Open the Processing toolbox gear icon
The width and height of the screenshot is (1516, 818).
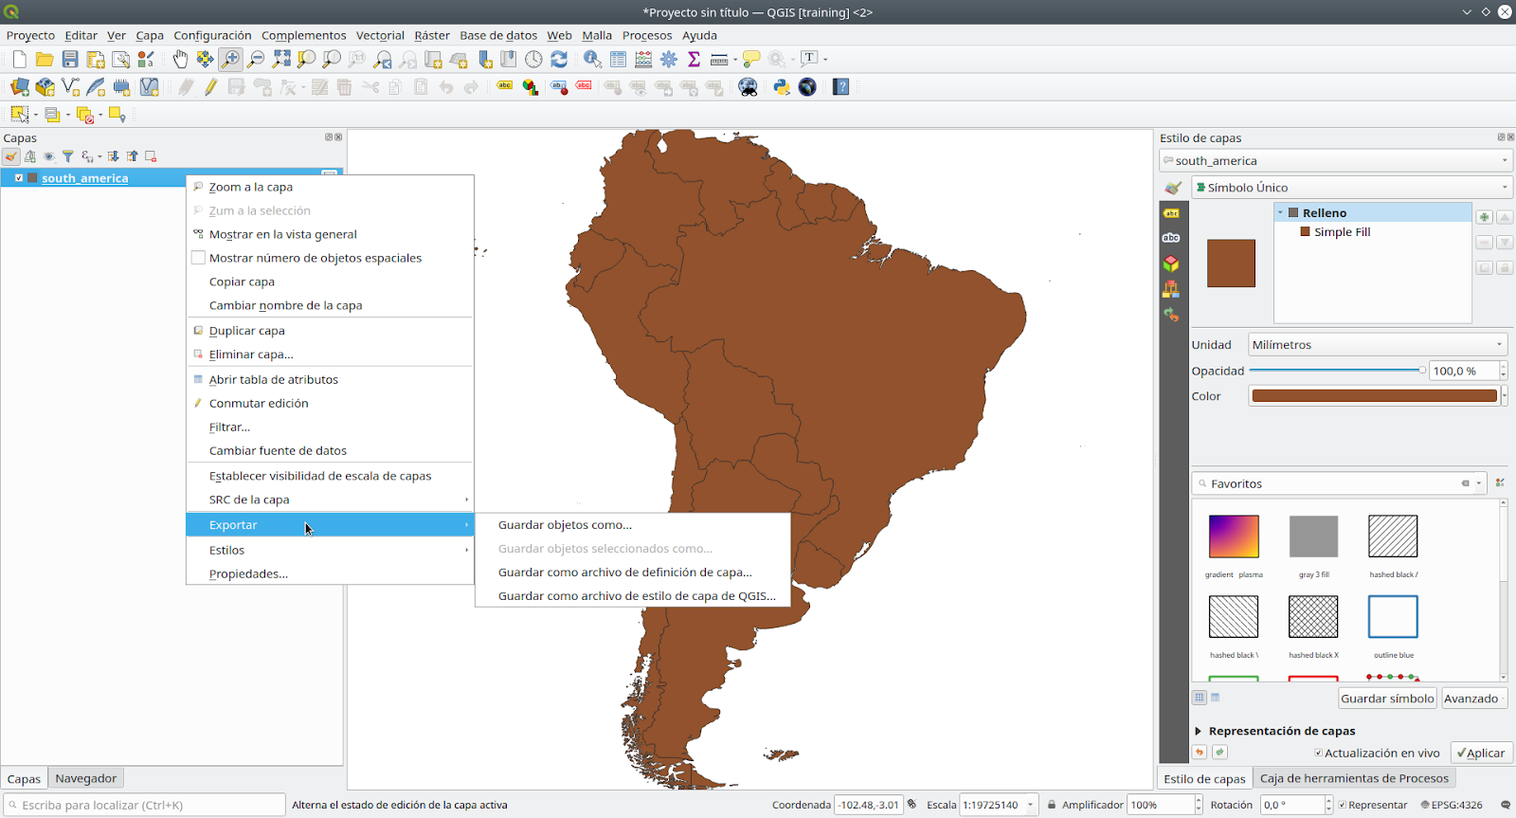[669, 60]
